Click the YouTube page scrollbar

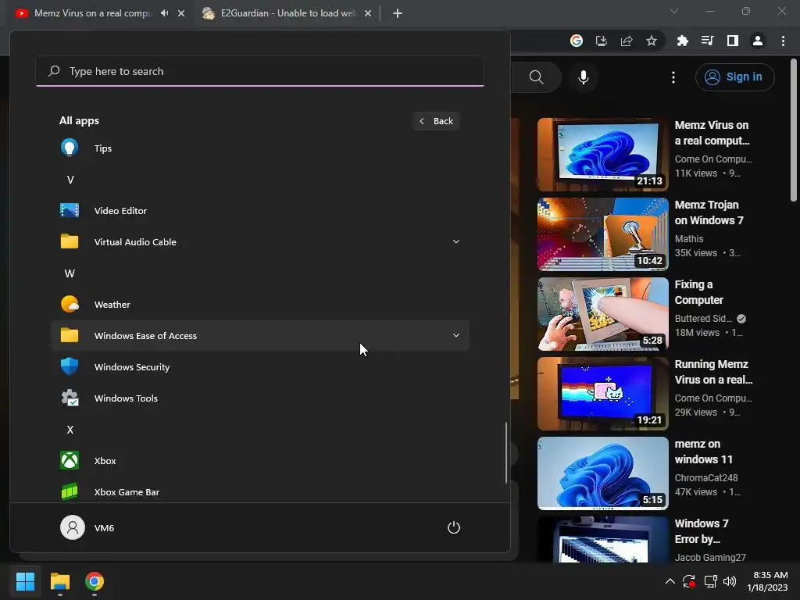click(x=794, y=130)
